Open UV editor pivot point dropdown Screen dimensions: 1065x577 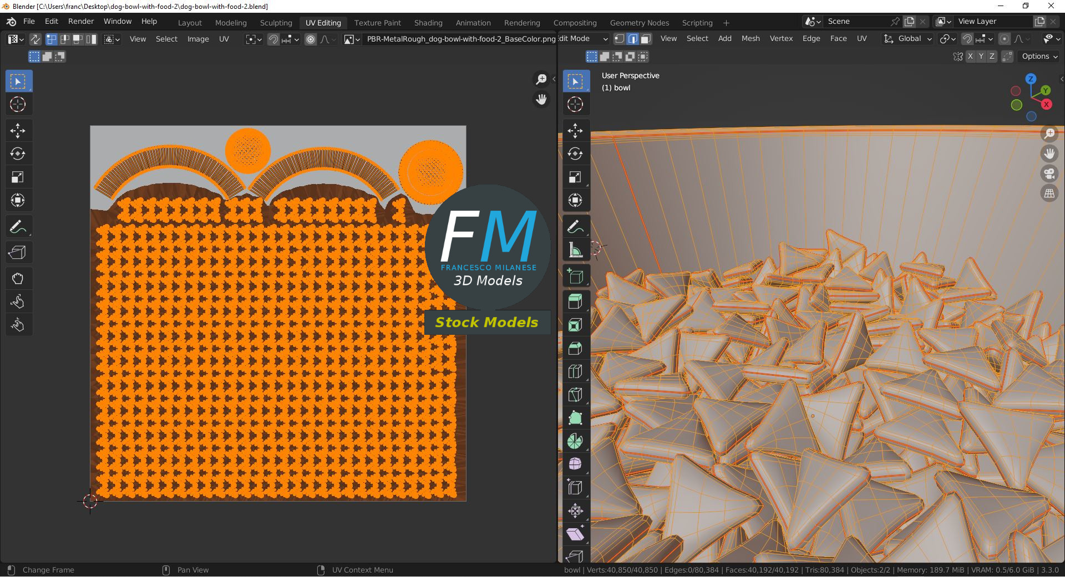coord(254,39)
